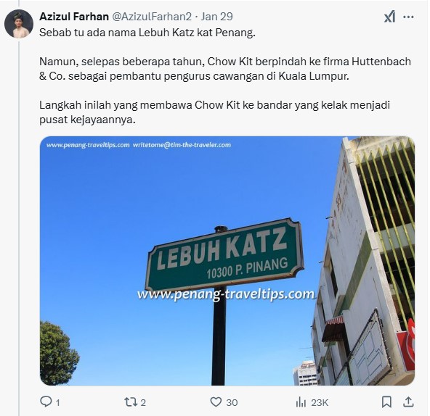View analytics via the bar chart icon
This screenshot has width=430, height=416.
click(x=301, y=402)
